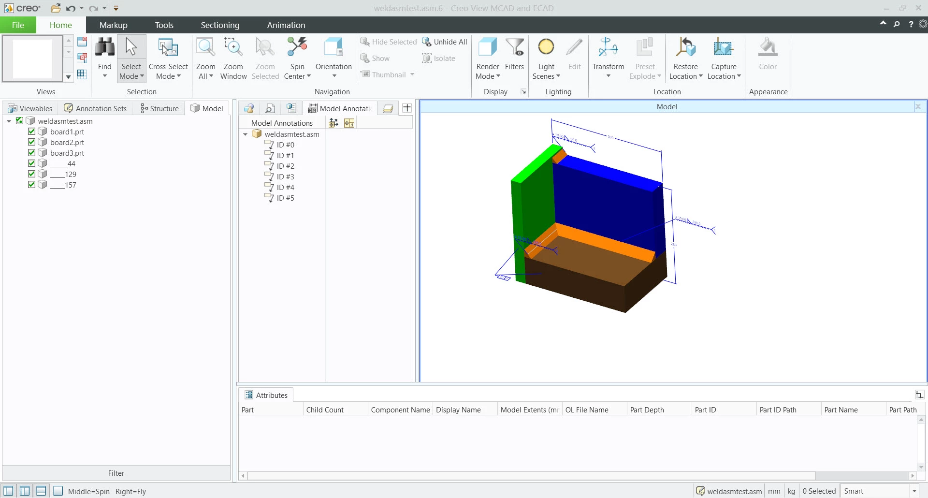The image size is (928, 498).
Task: Switch to the Tools ribbon tab
Action: tap(164, 25)
